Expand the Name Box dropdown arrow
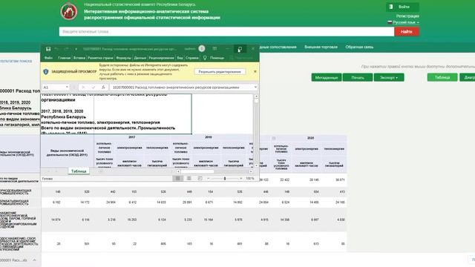The height and width of the screenshot is (267, 475). coord(67,88)
